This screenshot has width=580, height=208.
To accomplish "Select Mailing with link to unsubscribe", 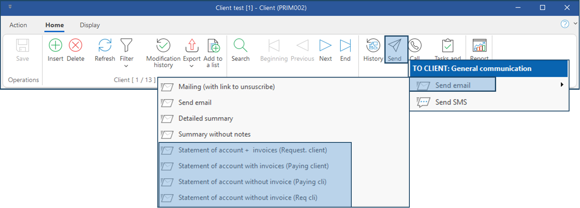I will tap(226, 87).
